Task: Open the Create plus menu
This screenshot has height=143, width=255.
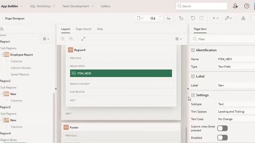Action: coord(216,18)
